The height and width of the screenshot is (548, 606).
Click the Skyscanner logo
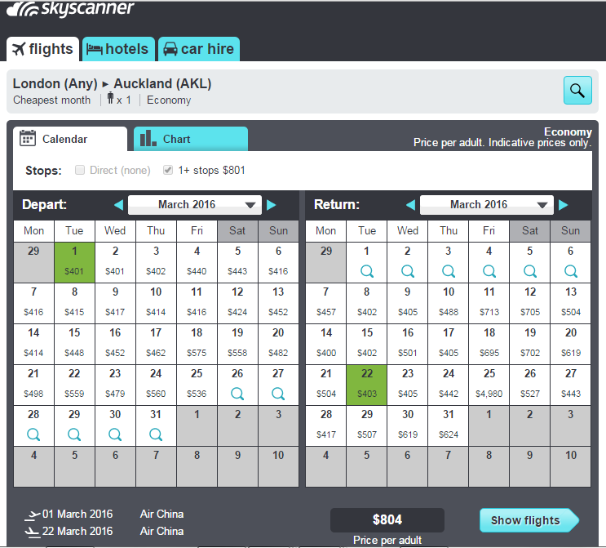click(x=70, y=9)
